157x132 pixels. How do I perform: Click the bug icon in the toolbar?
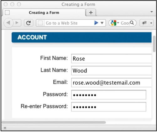pyautogui.click(x=144, y=23)
